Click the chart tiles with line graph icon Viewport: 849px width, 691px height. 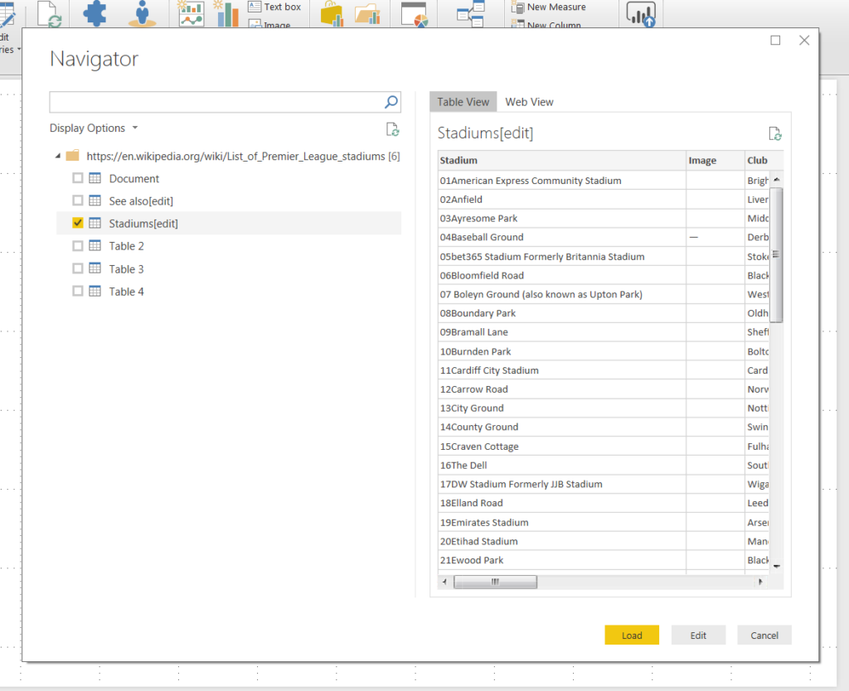point(192,13)
